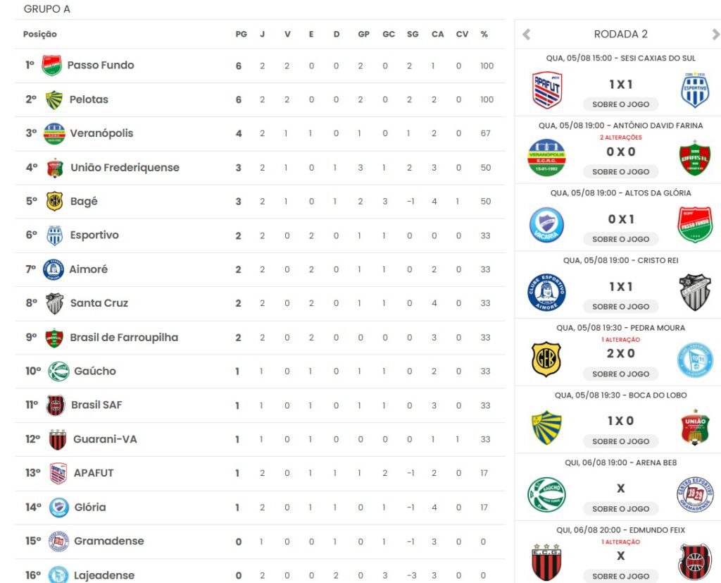Click 1 Alteração note on Edmundo Feix match
721x583 pixels.
(621, 542)
